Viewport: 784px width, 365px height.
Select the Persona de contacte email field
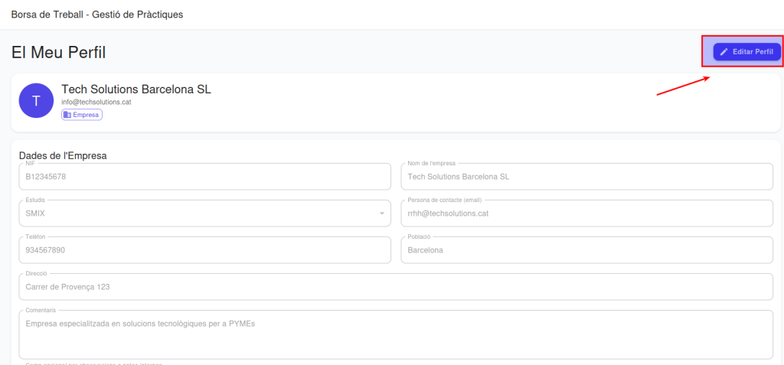(587, 213)
